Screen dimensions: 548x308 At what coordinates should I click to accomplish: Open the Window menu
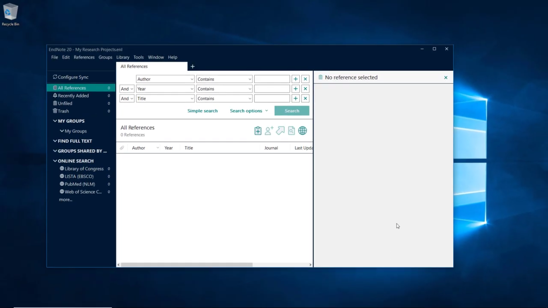tap(156, 57)
